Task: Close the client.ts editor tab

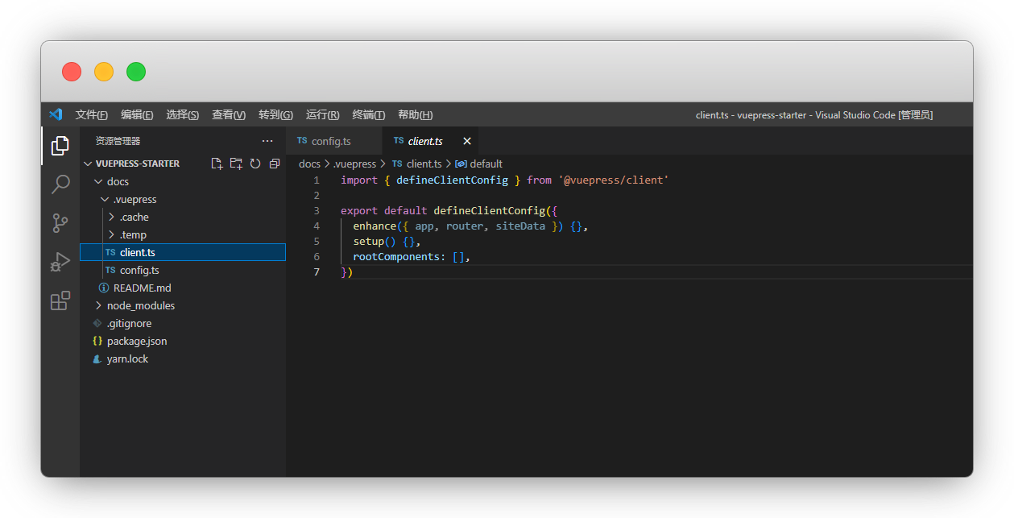Action: coord(466,141)
